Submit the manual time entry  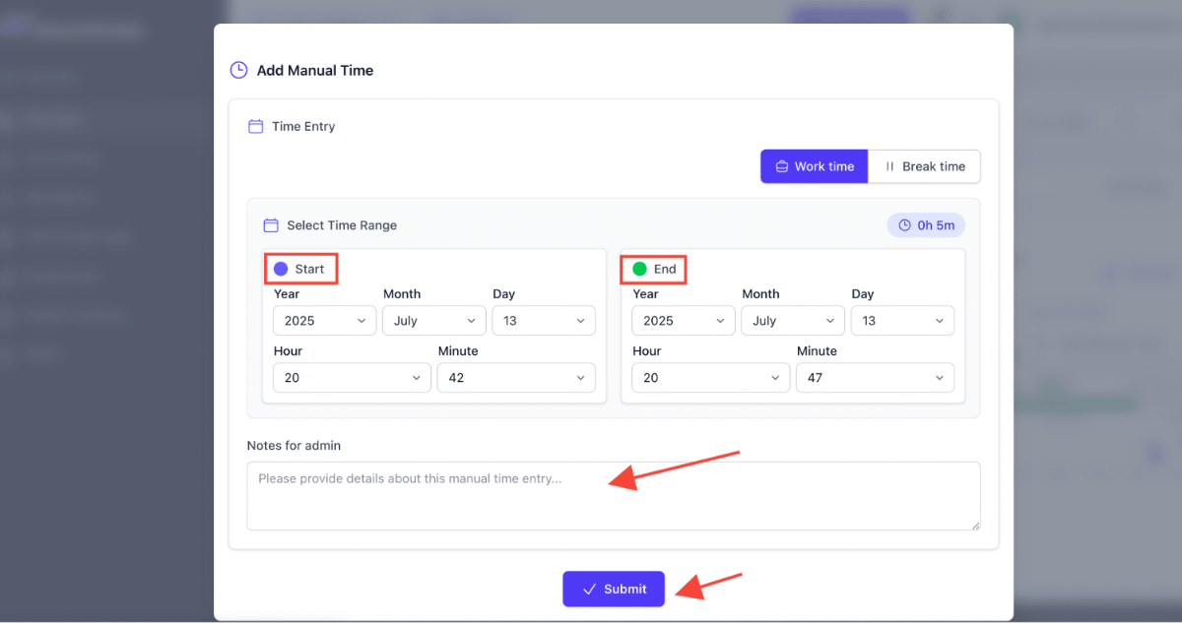click(614, 589)
